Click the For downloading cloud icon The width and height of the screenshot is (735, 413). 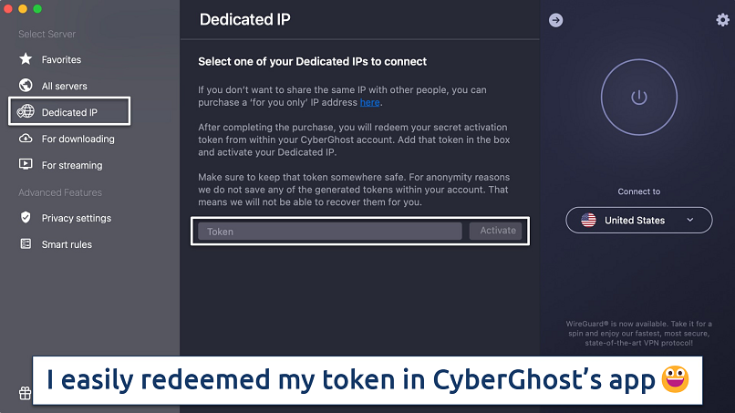point(26,139)
